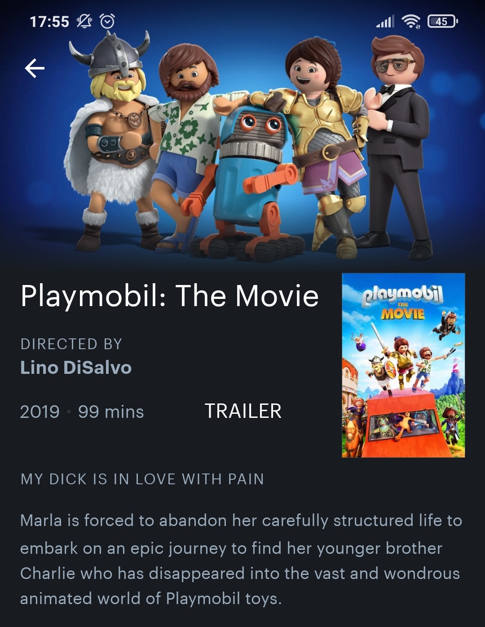
Task: Open the Playmobil movie poster thumbnail
Action: point(403,365)
